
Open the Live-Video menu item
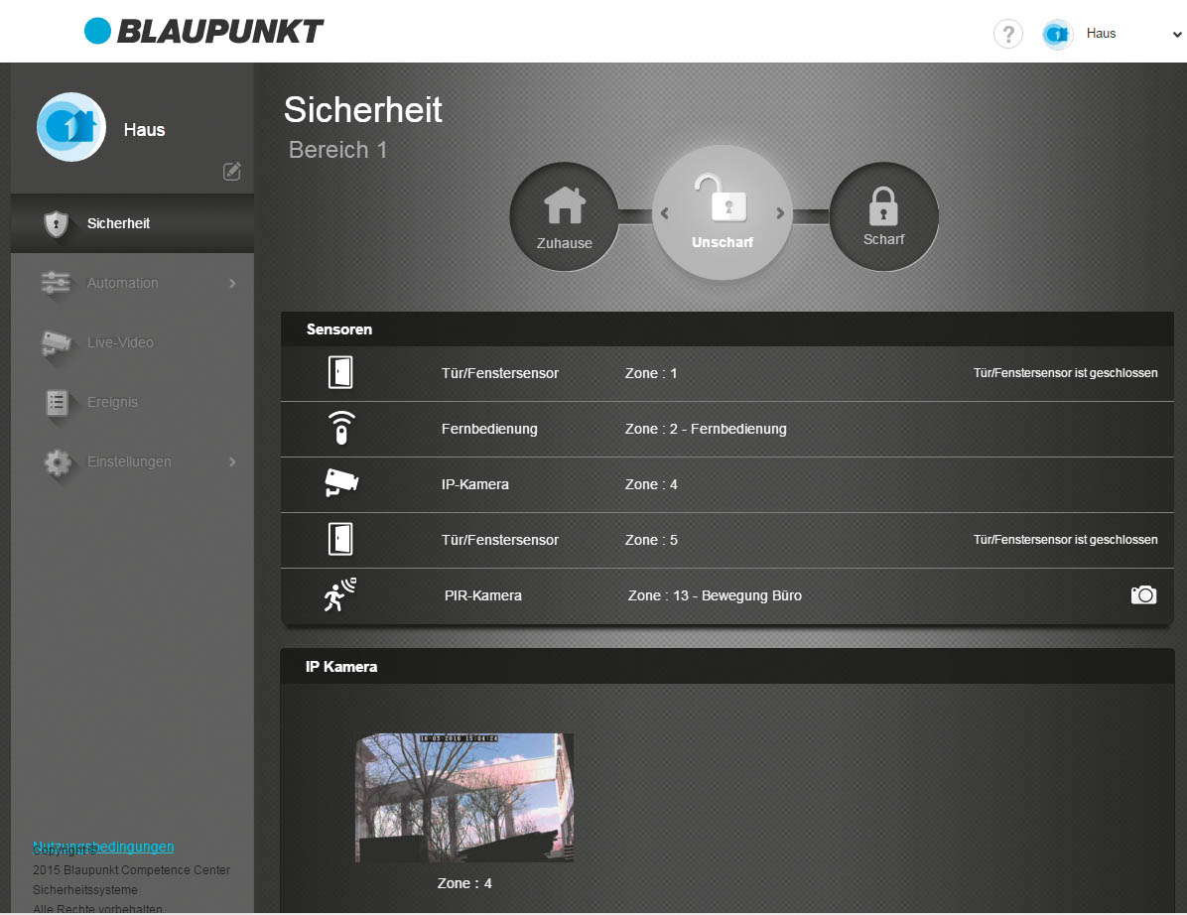point(120,342)
